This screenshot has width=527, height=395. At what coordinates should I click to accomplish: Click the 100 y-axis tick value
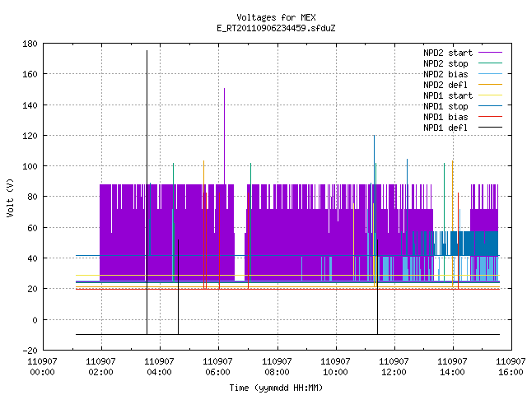(x=30, y=166)
